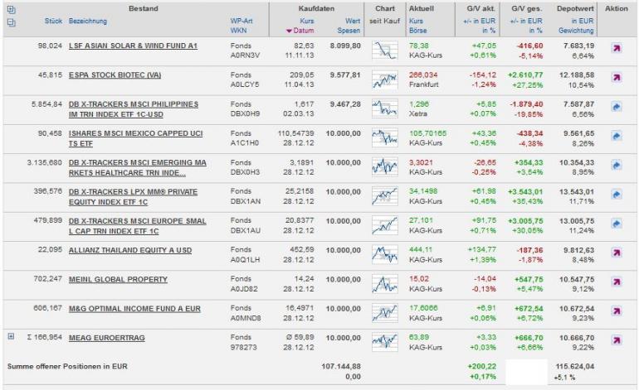This screenshot has width=639, height=390.
Task: Expand the MEAG EuroErtrag sub-positions
Action: 11,336
